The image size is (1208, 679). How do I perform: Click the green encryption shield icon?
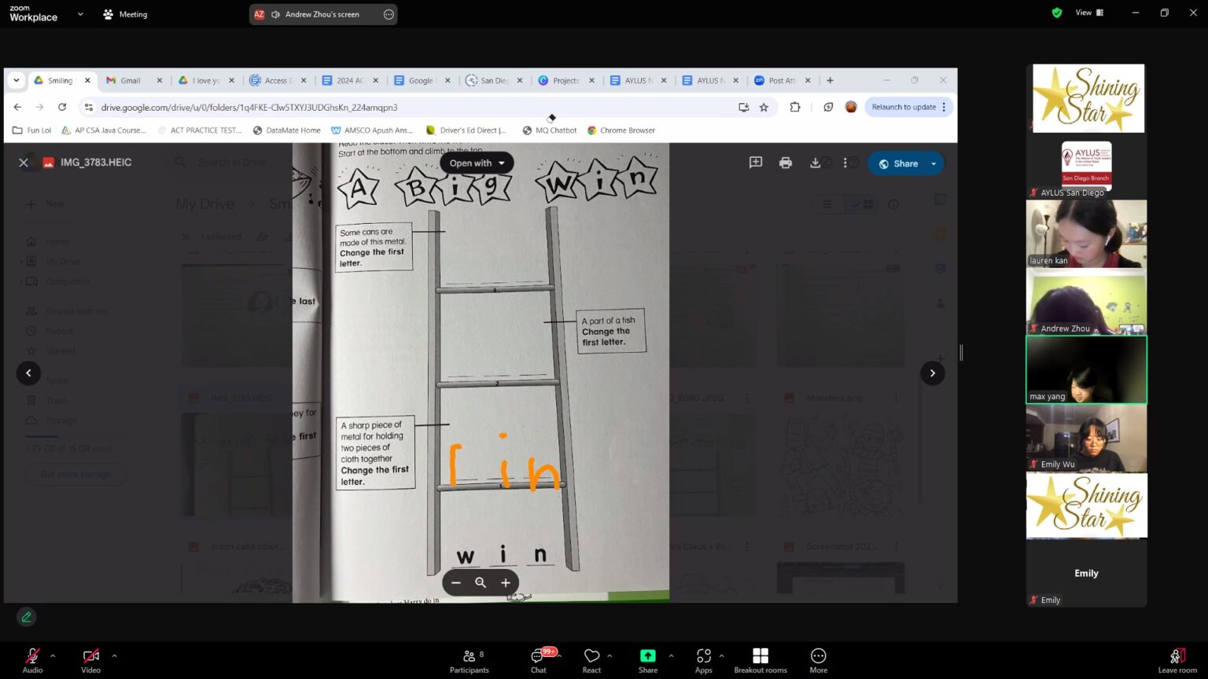(1057, 13)
